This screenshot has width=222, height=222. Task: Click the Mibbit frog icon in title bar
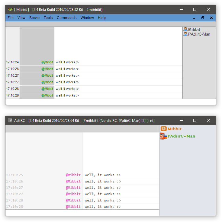10,9
